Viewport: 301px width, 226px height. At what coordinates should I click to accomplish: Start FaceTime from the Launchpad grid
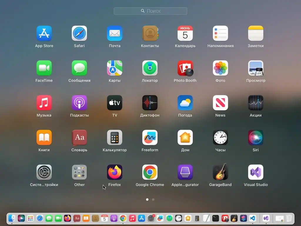44,68
